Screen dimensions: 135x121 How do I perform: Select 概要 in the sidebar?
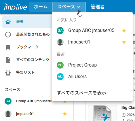click(x=27, y=22)
